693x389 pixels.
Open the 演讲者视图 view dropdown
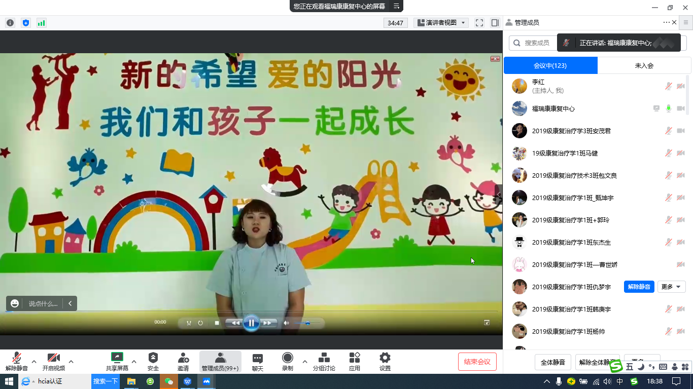click(x=441, y=23)
